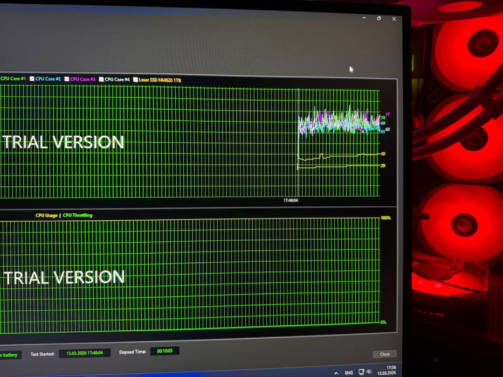
Task: Click the ENG language indicator
Action: (x=349, y=373)
